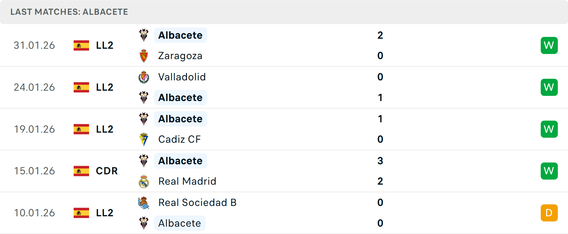The width and height of the screenshot is (568, 234).
Task: Click the Real Sociedad B crest icon
Action: 144,203
